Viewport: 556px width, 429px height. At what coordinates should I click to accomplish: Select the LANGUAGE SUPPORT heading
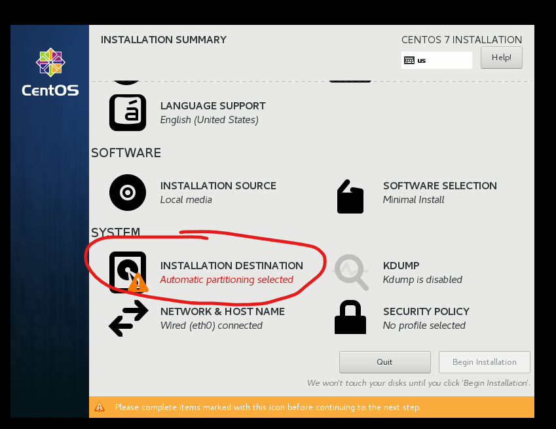[213, 105]
